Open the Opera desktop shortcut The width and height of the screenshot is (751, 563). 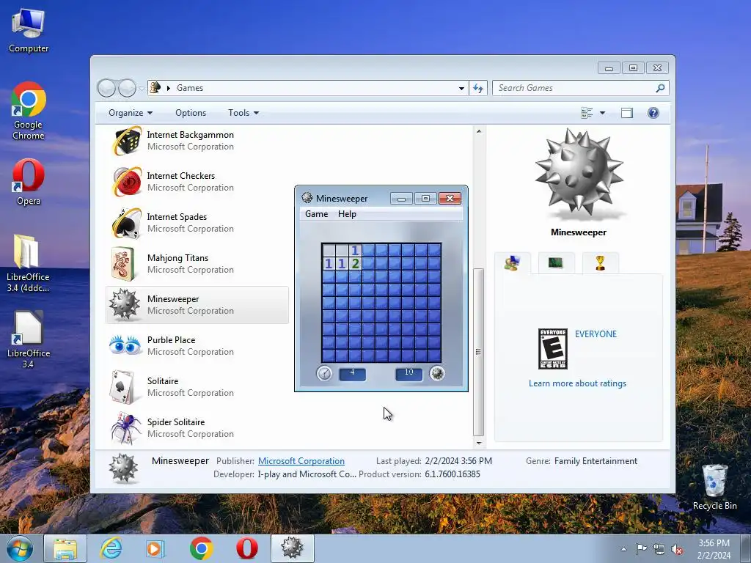pyautogui.click(x=29, y=182)
